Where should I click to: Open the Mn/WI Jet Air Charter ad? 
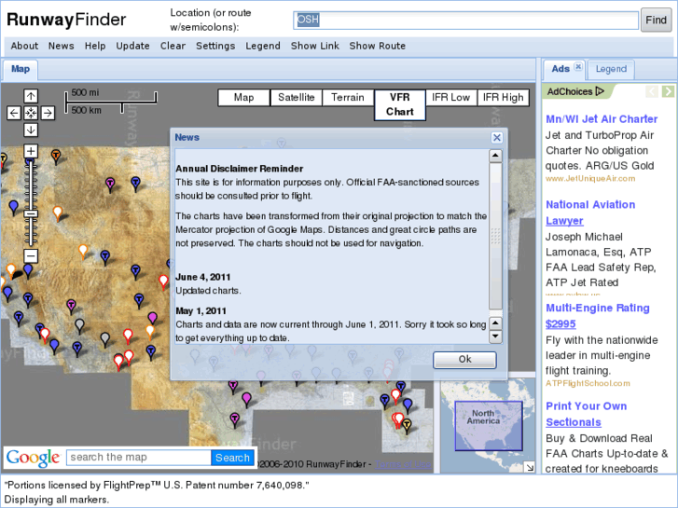click(602, 119)
